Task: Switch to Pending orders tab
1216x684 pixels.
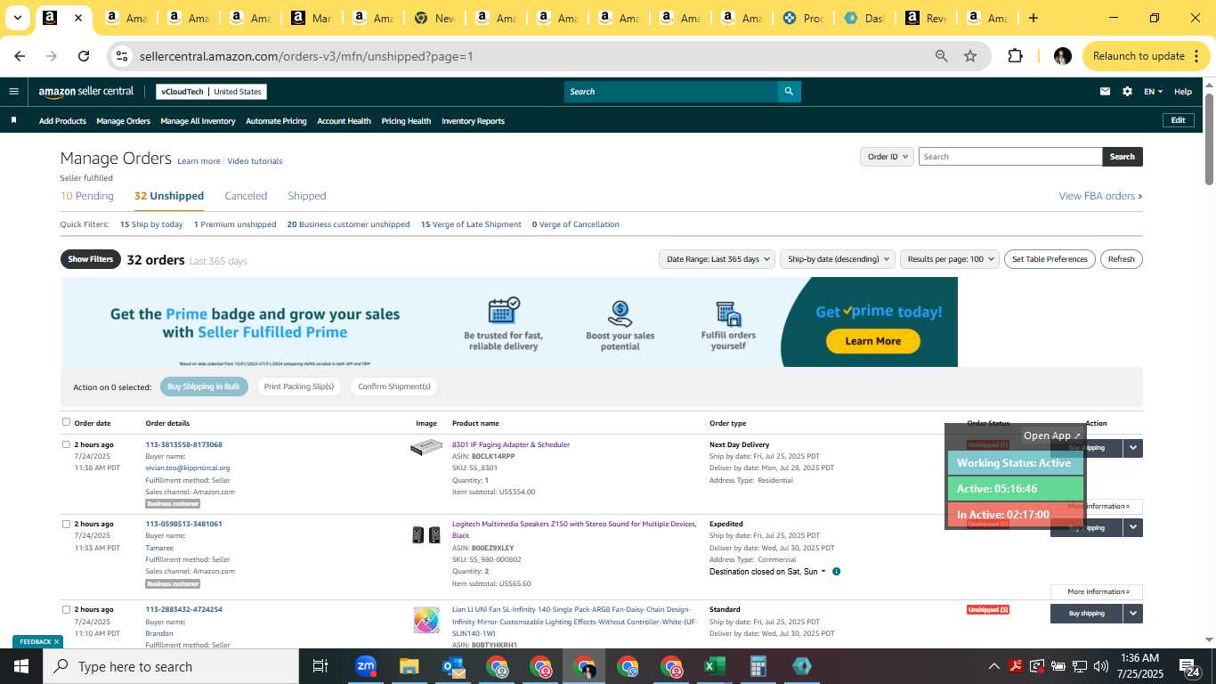Action: click(87, 196)
